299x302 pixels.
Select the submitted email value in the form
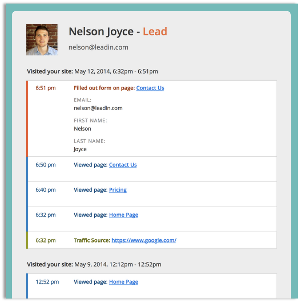point(98,108)
